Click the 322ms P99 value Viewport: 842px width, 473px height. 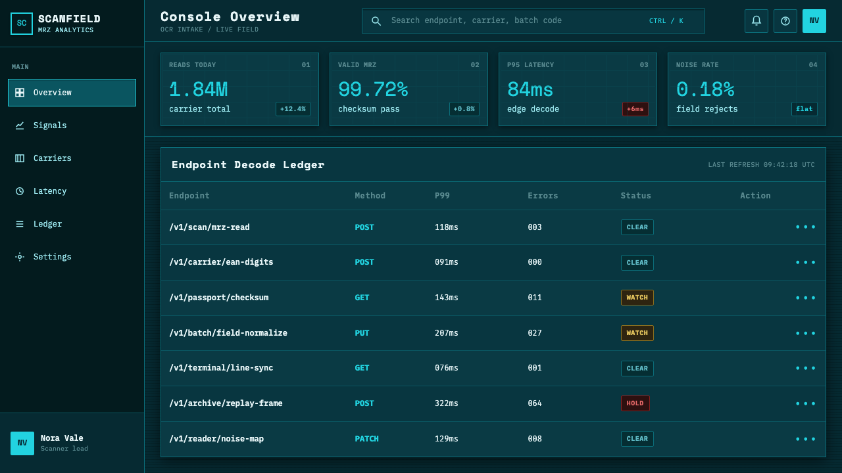447,403
